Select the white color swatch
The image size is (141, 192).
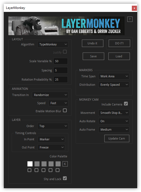click(30, 164)
